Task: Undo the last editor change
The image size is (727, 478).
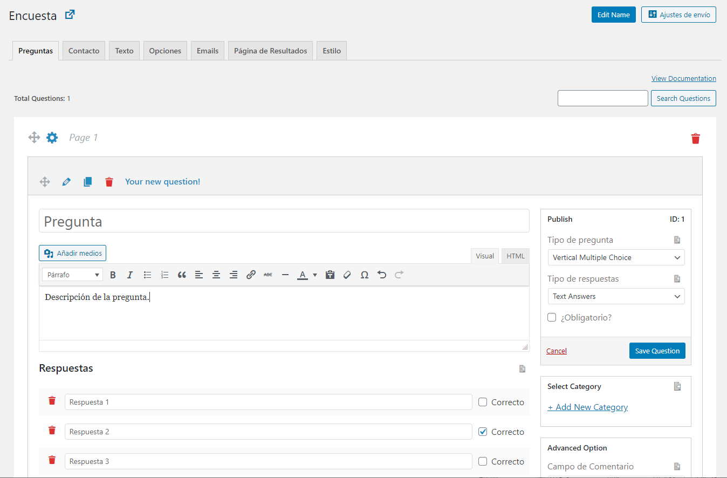Action: click(382, 275)
